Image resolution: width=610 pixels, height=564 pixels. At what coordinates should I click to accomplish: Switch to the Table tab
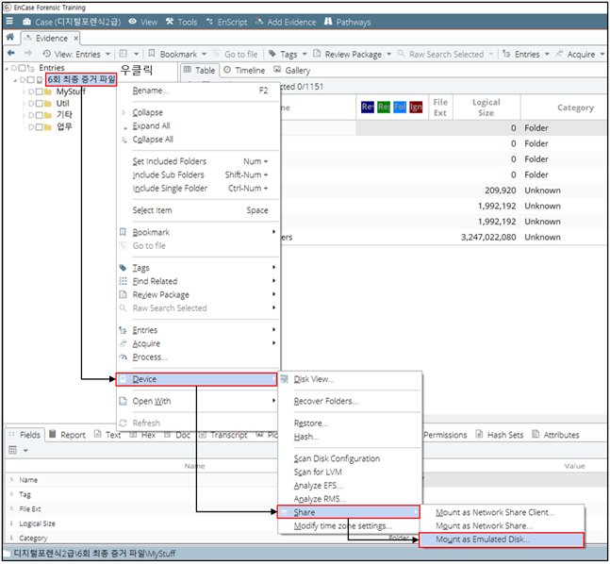(200, 71)
